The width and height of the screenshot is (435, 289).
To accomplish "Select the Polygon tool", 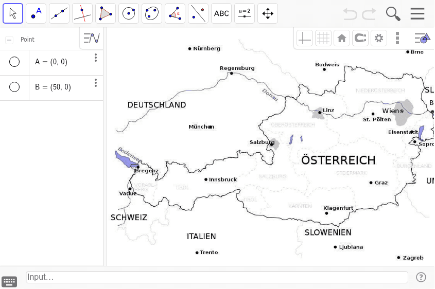I will pyautogui.click(x=106, y=13).
